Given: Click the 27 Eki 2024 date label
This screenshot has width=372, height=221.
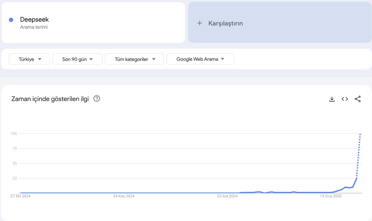Looking at the screenshot, I should point(20,196).
